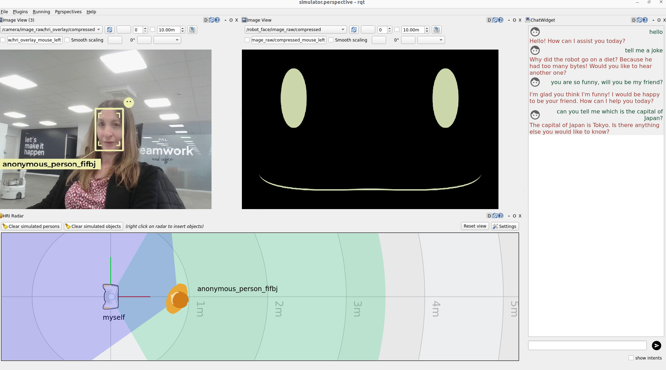The image size is (666, 370).
Task: Click D icon in robot face Image View header
Action: click(489, 20)
